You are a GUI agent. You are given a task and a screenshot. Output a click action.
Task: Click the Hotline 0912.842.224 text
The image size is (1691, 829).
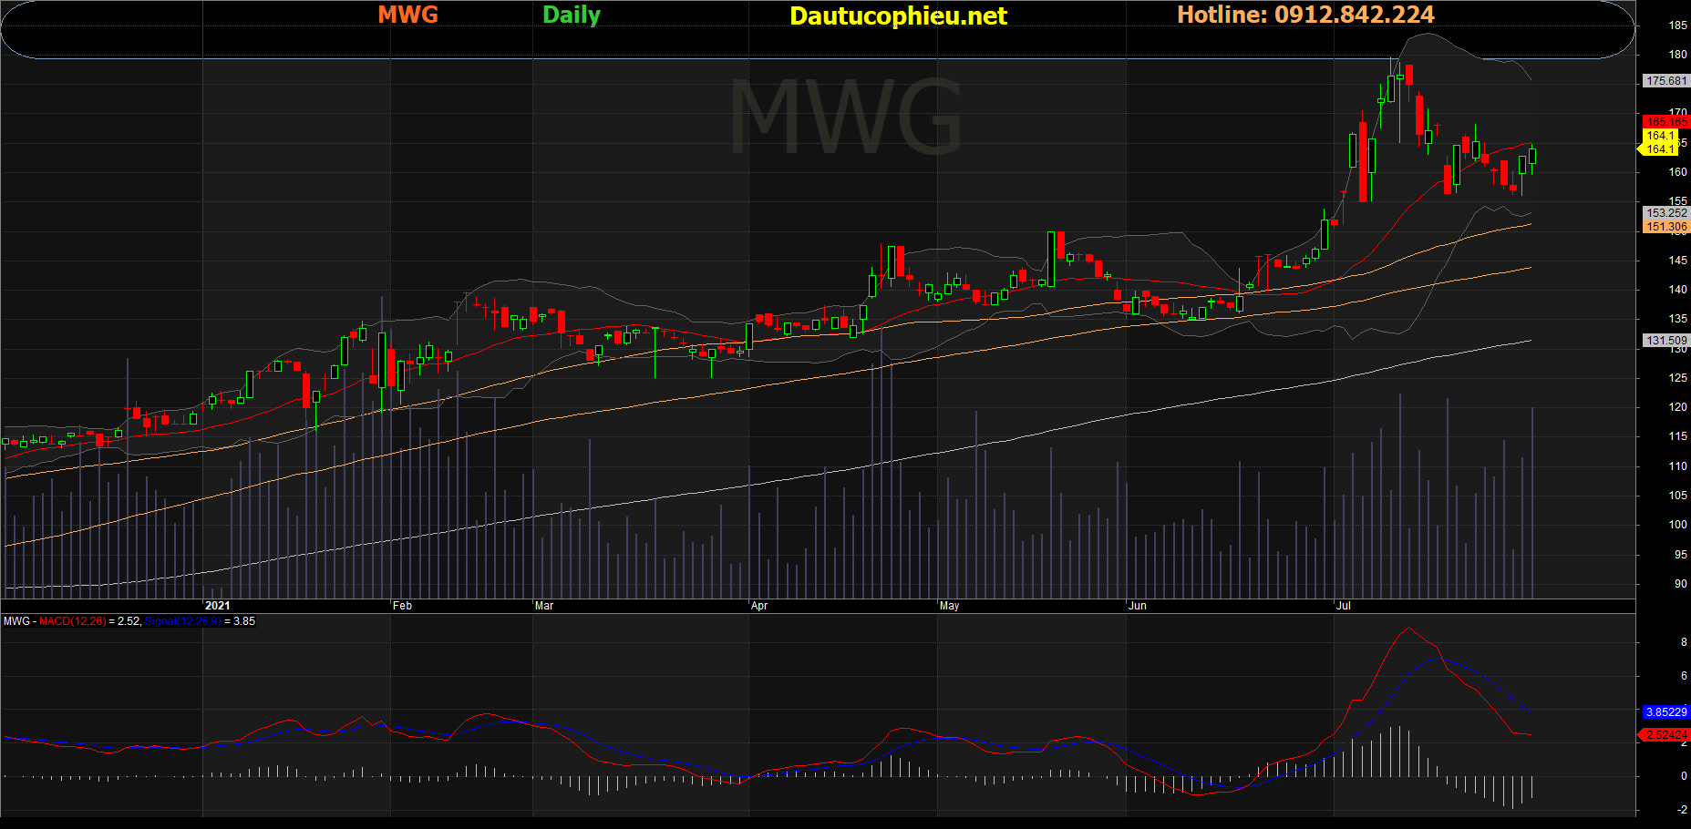[1304, 15]
